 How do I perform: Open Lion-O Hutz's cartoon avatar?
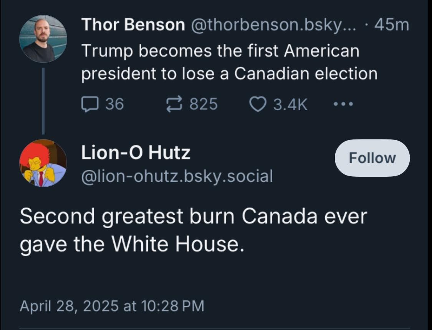click(43, 163)
